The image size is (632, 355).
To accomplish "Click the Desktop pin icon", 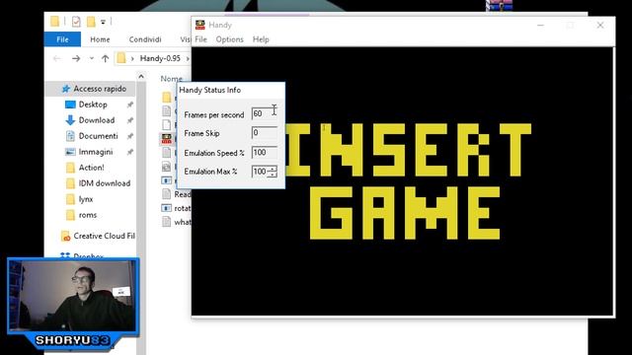I will 129,105.
